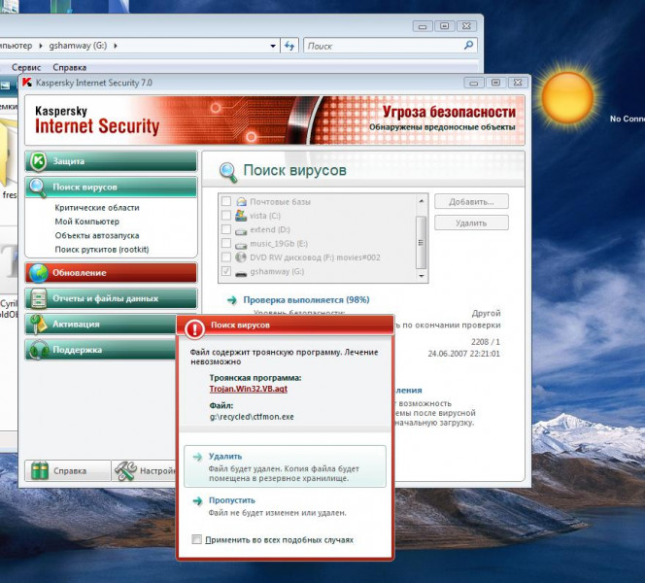This screenshot has height=583, width=645.
Task: Click the search magnifier in Explorer search box
Action: tap(468, 46)
